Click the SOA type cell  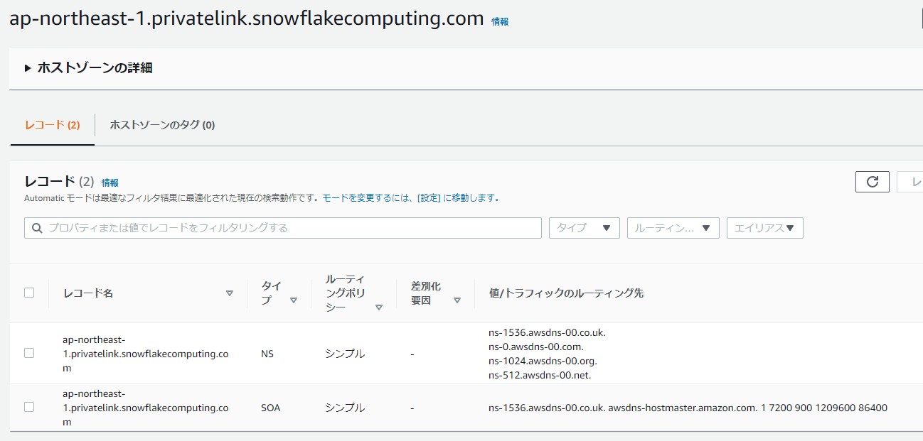270,408
